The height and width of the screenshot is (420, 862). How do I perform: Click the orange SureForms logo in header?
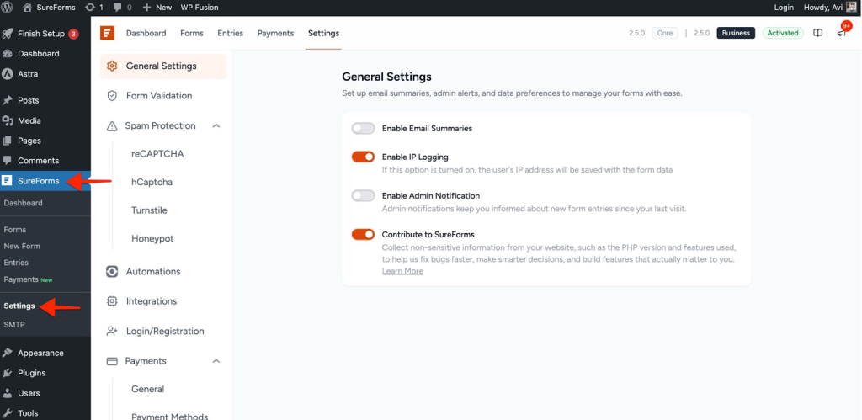pyautogui.click(x=107, y=33)
